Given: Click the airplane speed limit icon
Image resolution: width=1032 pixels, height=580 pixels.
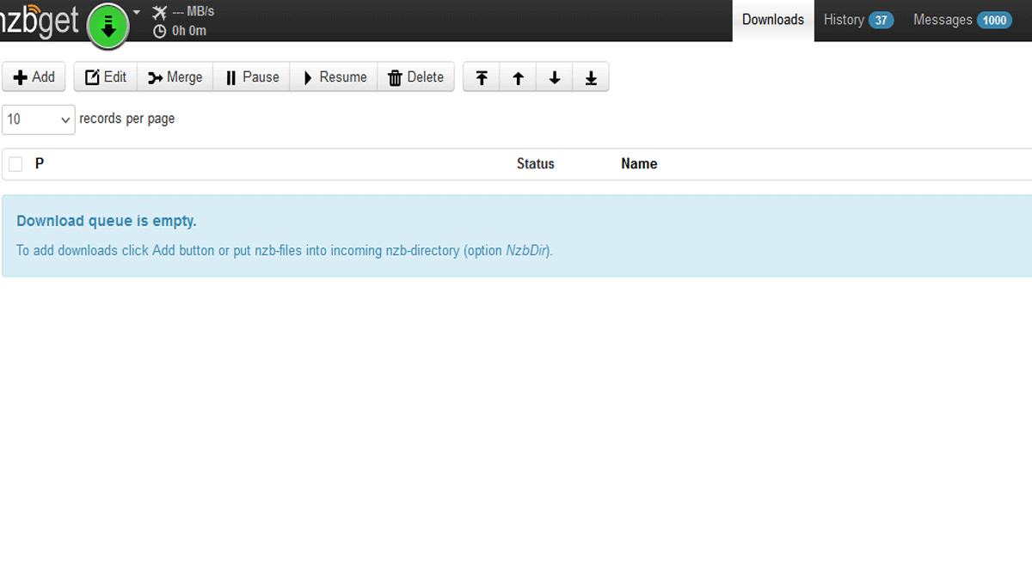Looking at the screenshot, I should 159,12.
